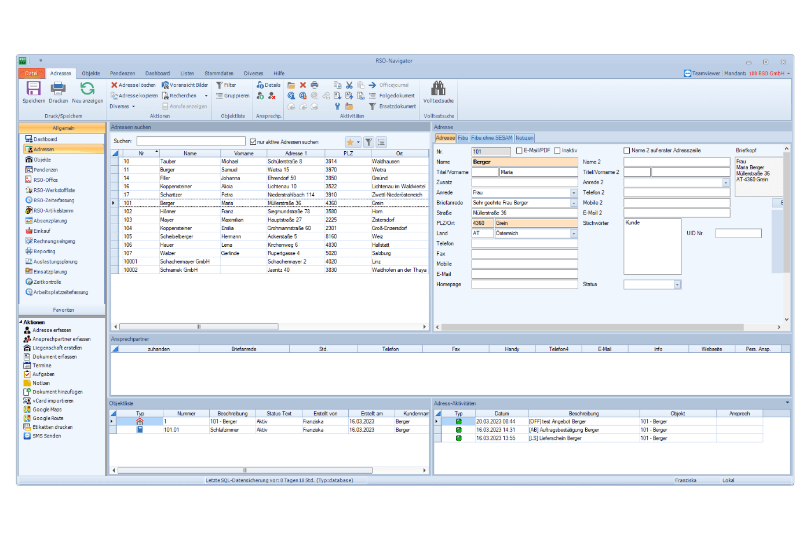Image resolution: width=810 pixels, height=540 pixels.
Task: Click the Drucken printer icon
Action: [x=58, y=89]
